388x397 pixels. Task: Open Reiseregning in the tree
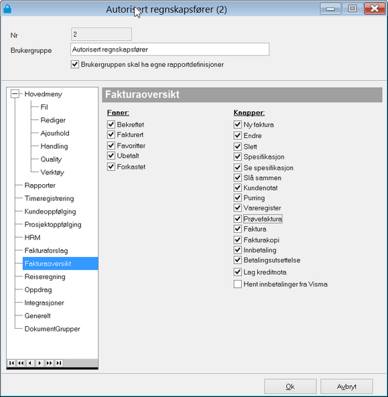(x=45, y=276)
